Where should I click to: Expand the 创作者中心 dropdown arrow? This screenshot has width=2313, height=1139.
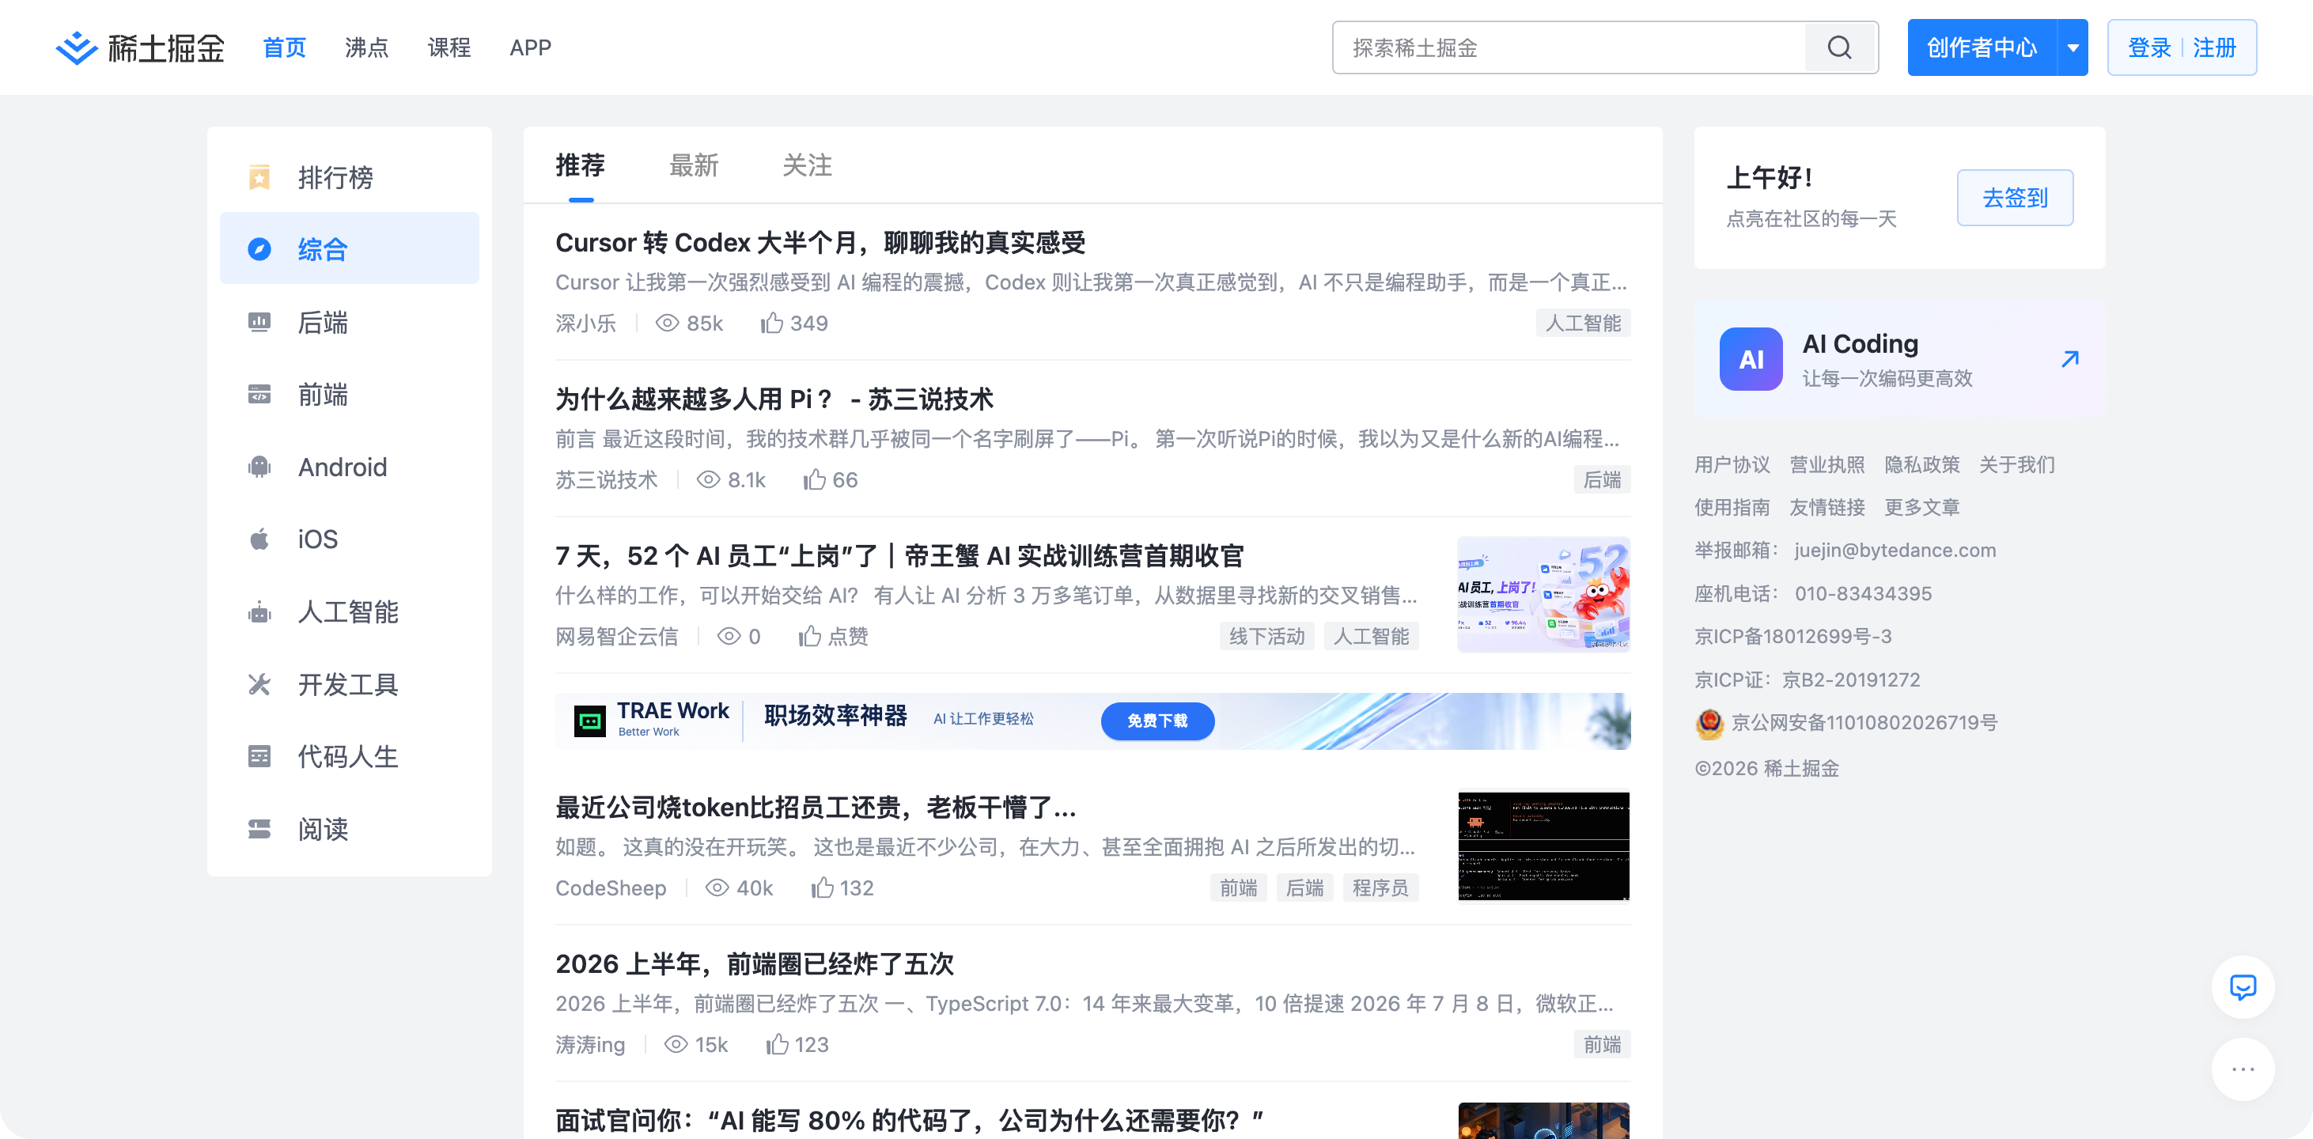2073,47
